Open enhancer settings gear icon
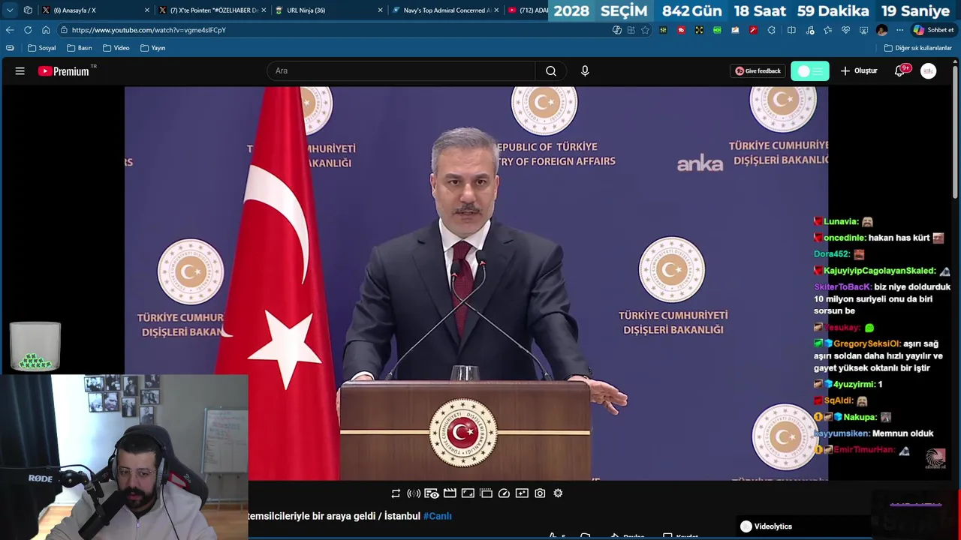The width and height of the screenshot is (961, 540). click(x=558, y=493)
